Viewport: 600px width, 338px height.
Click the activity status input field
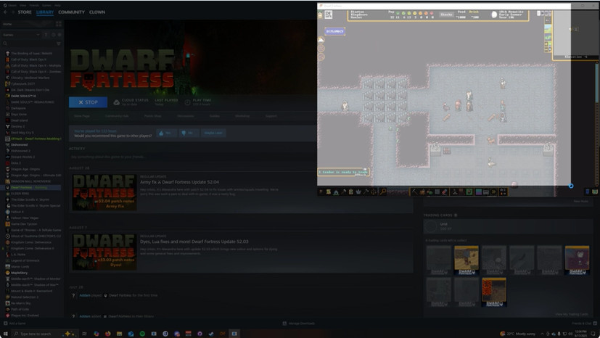[x=241, y=157]
